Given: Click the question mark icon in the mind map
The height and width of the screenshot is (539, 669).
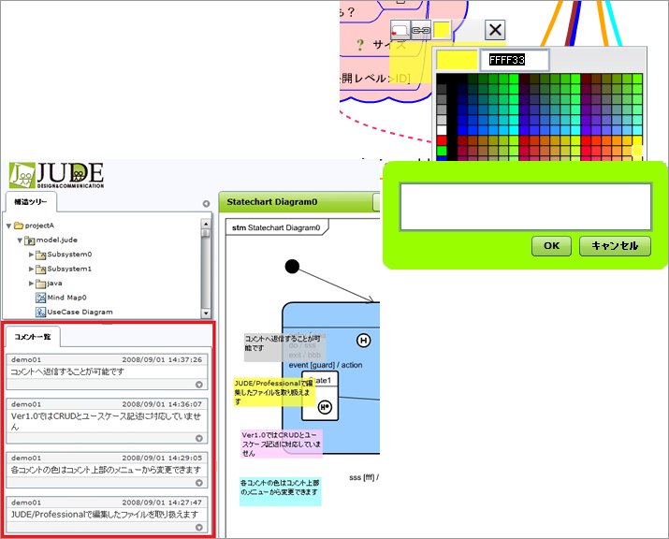Looking at the screenshot, I should 360,44.
